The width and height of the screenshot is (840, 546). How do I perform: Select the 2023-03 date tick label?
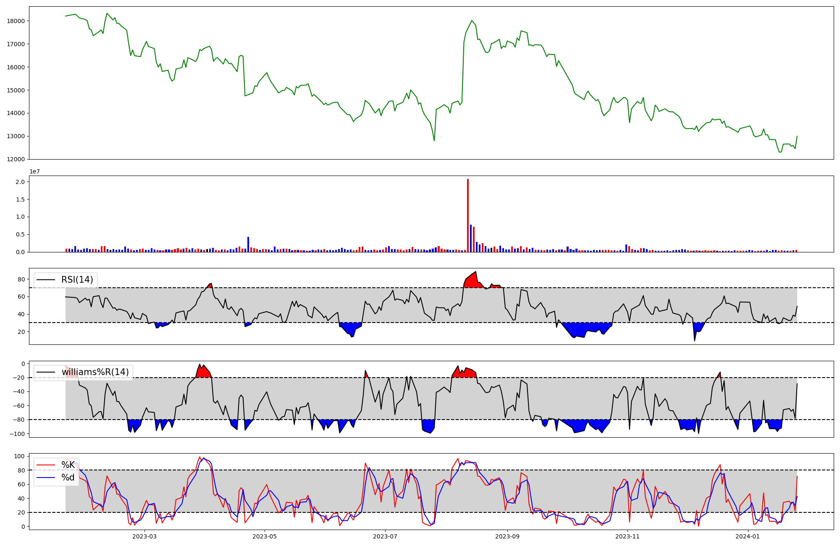(144, 536)
